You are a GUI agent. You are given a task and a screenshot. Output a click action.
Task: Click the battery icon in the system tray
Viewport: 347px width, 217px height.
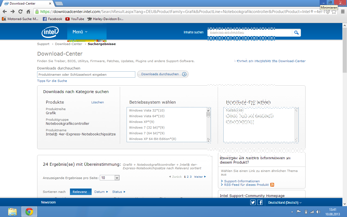tap(306, 212)
